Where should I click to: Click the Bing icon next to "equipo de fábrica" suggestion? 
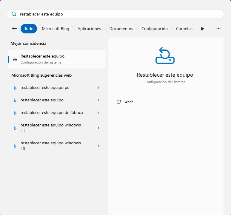tap(15, 113)
